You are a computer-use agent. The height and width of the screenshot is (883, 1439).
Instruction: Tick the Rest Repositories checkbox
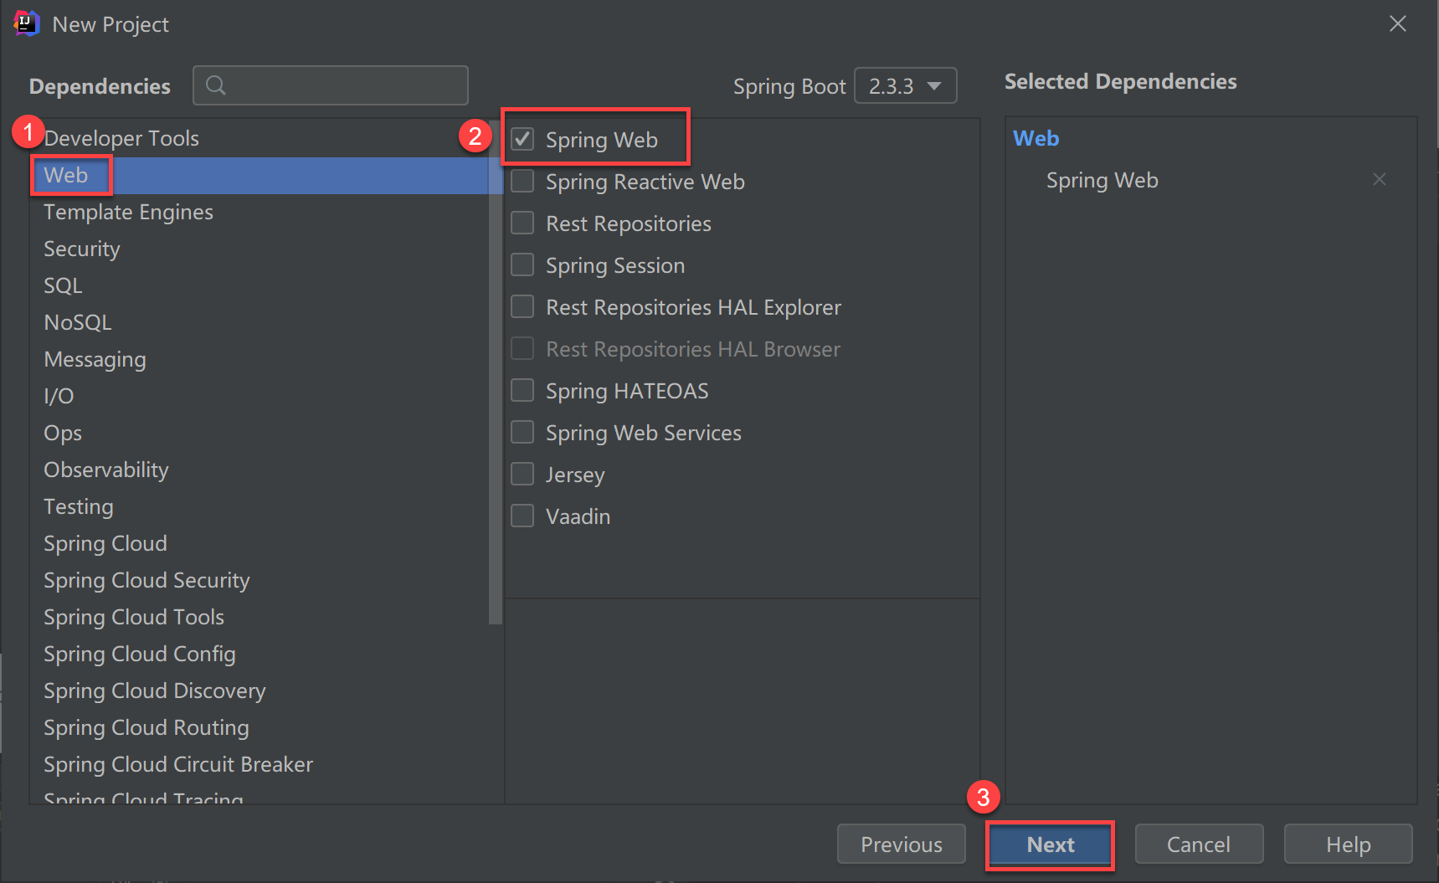point(522,223)
